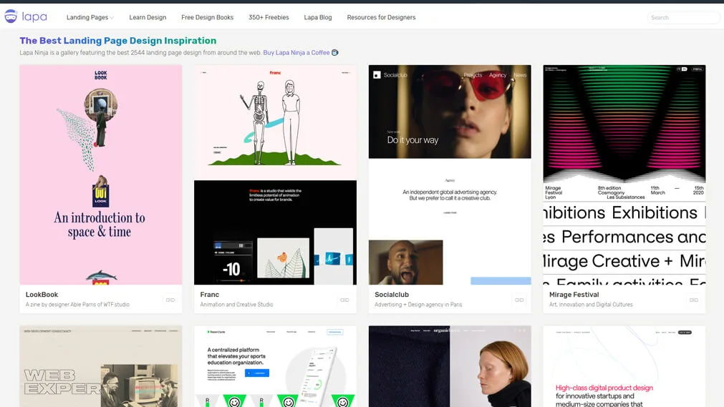Expand the Landing Pages dropdown menu
Viewport: 724px width, 407px height.
(90, 18)
